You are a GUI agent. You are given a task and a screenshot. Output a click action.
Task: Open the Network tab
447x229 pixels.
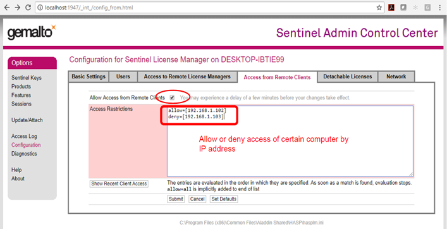396,77
